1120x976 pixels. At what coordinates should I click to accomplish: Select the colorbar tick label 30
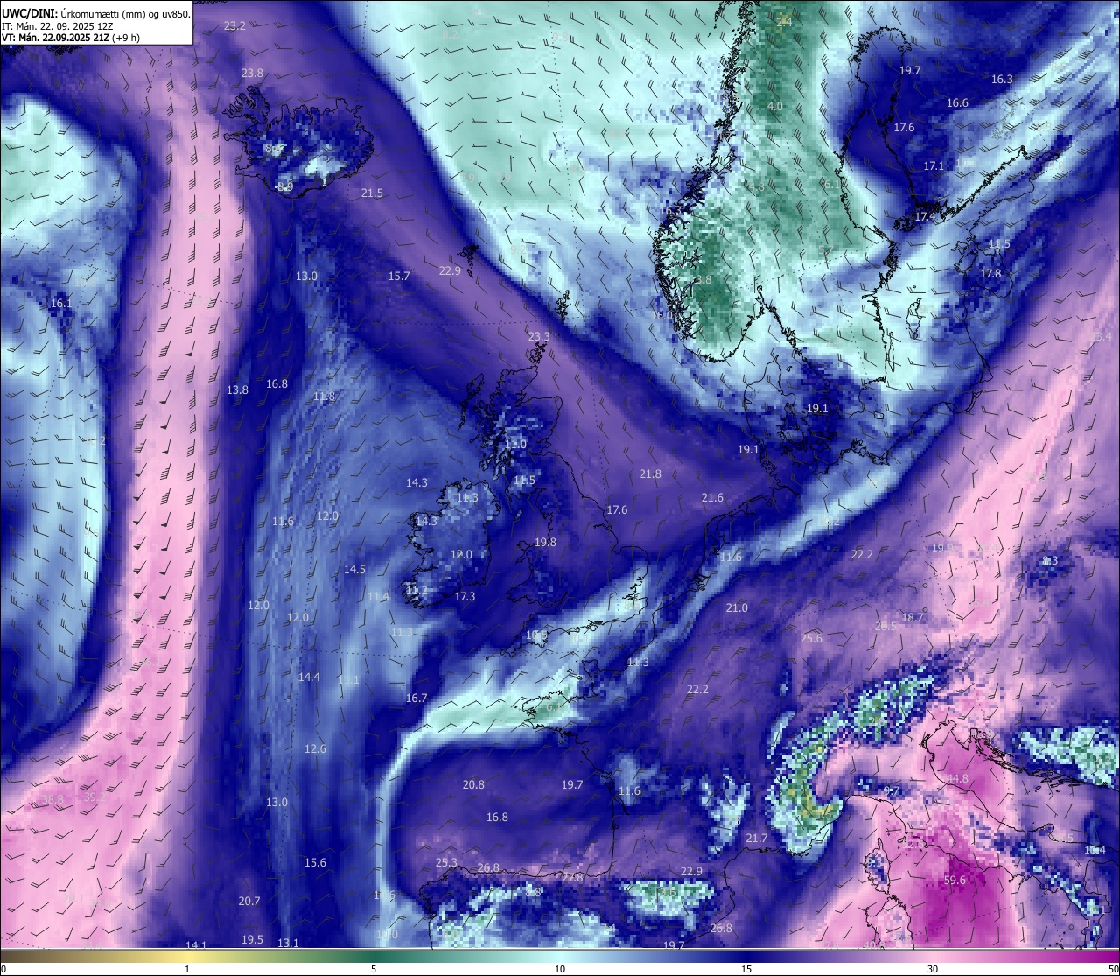933,969
